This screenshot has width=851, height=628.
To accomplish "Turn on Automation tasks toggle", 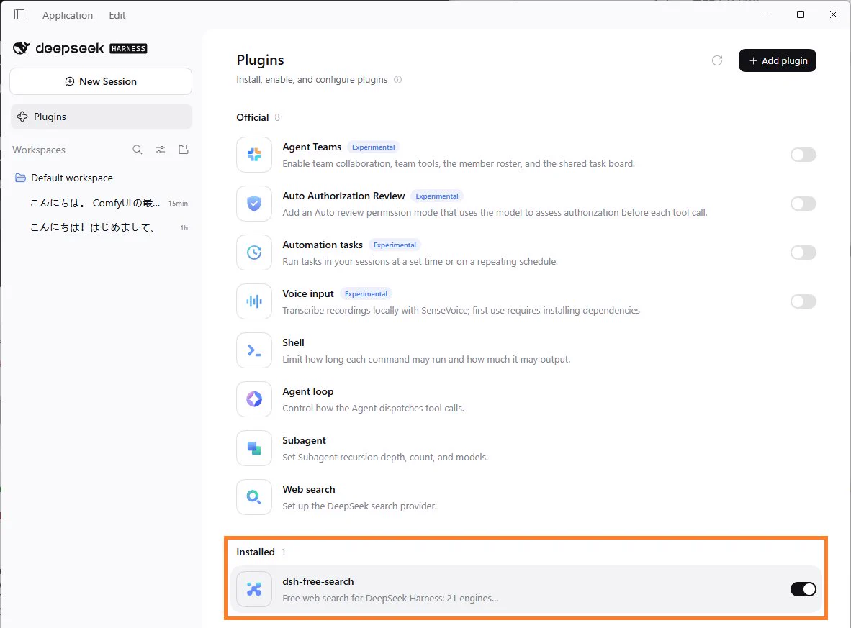I will pyautogui.click(x=803, y=252).
